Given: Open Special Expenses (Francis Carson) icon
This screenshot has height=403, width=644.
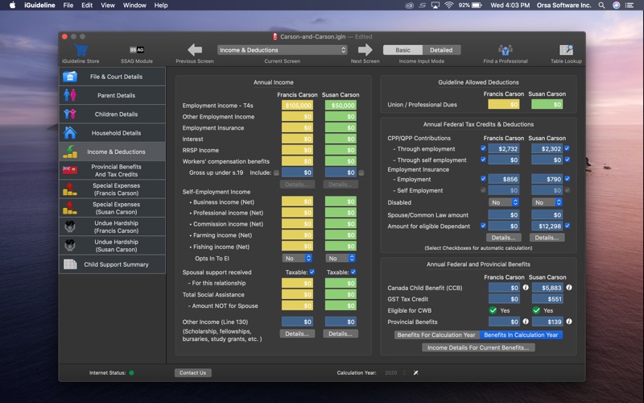Looking at the screenshot, I should coord(70,189).
